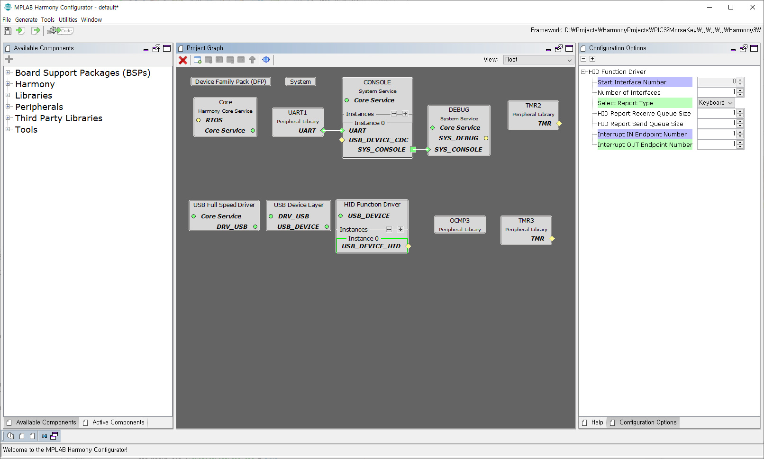The image size is (764, 459).
Task: Open the Utilities menu
Action: pos(68,20)
